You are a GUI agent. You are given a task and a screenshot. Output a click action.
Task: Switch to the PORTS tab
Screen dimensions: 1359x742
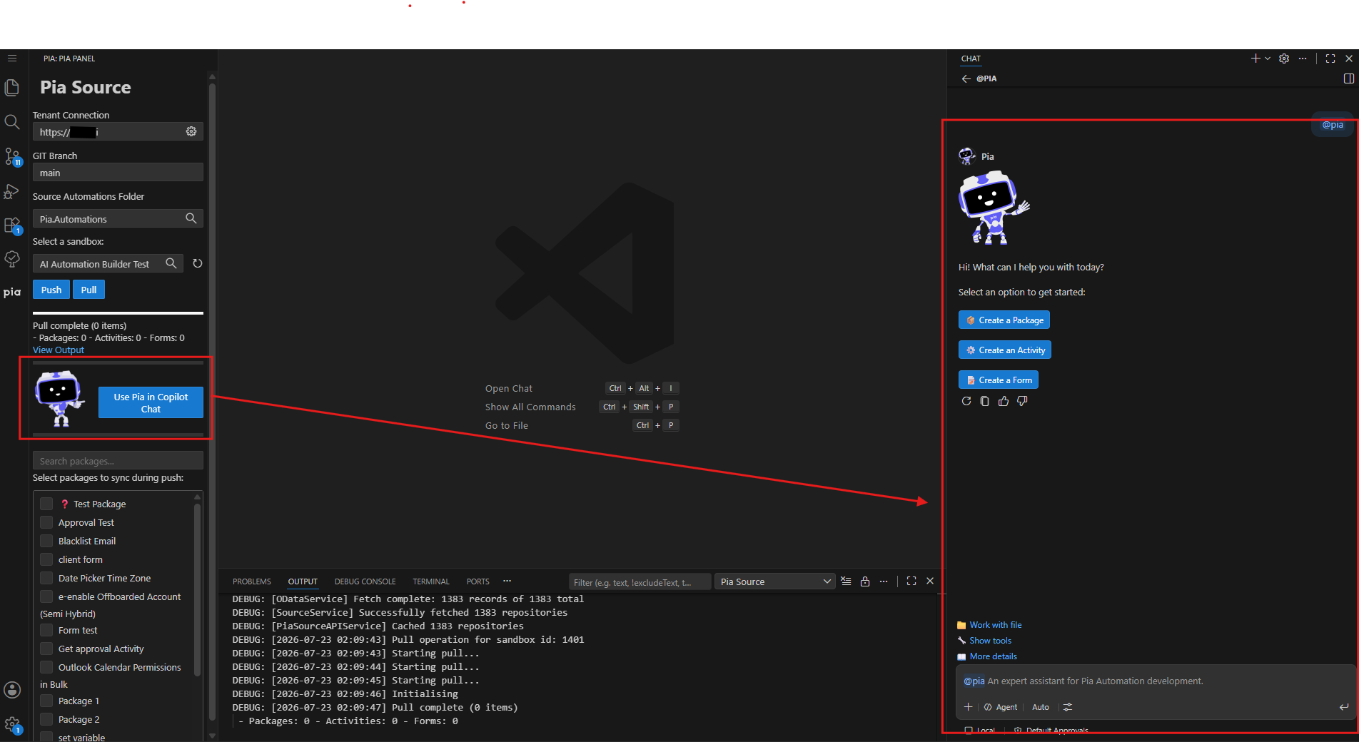pos(478,581)
